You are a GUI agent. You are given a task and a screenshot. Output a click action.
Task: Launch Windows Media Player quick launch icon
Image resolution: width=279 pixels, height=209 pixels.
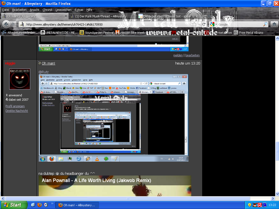(46, 205)
